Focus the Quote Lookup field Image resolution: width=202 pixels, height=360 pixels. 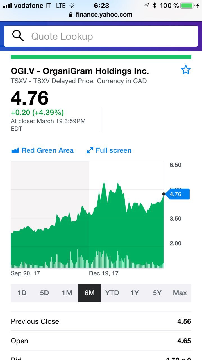[101, 36]
